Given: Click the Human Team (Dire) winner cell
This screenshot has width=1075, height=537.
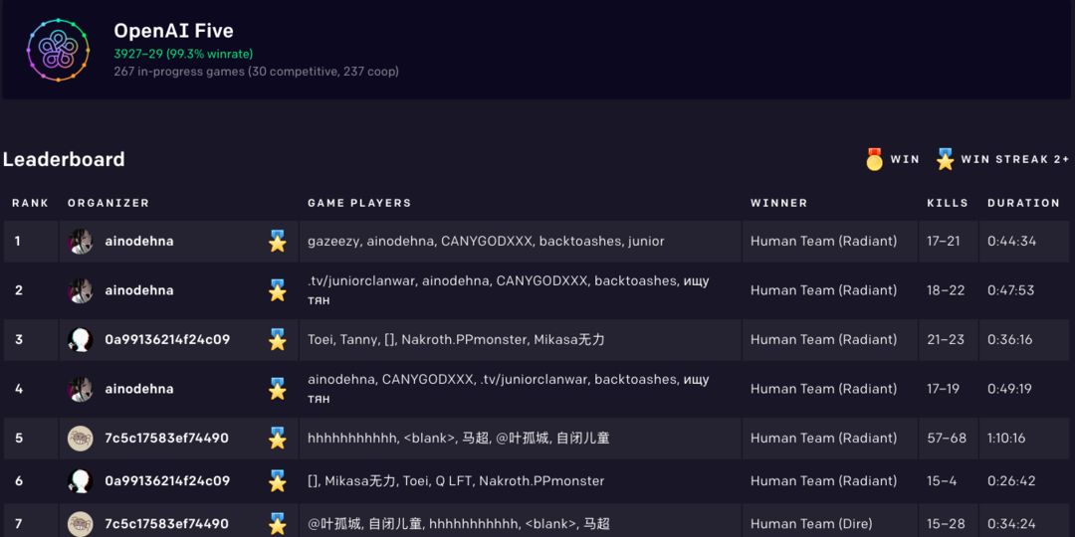Looking at the screenshot, I should [812, 524].
